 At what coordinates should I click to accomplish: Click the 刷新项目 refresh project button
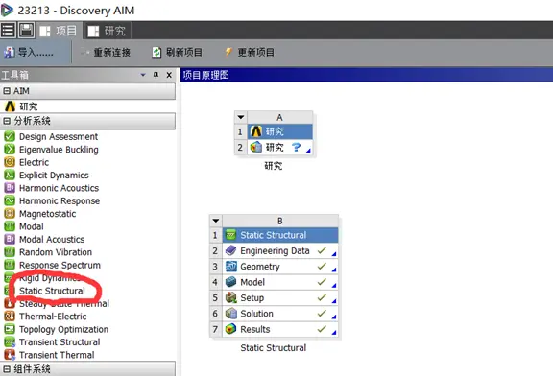click(x=178, y=53)
